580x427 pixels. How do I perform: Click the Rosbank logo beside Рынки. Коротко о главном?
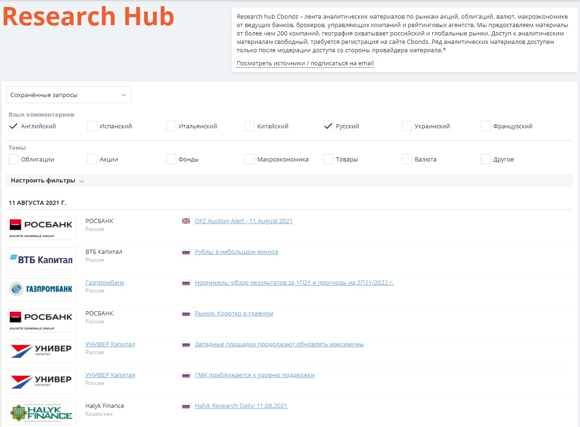point(41,321)
